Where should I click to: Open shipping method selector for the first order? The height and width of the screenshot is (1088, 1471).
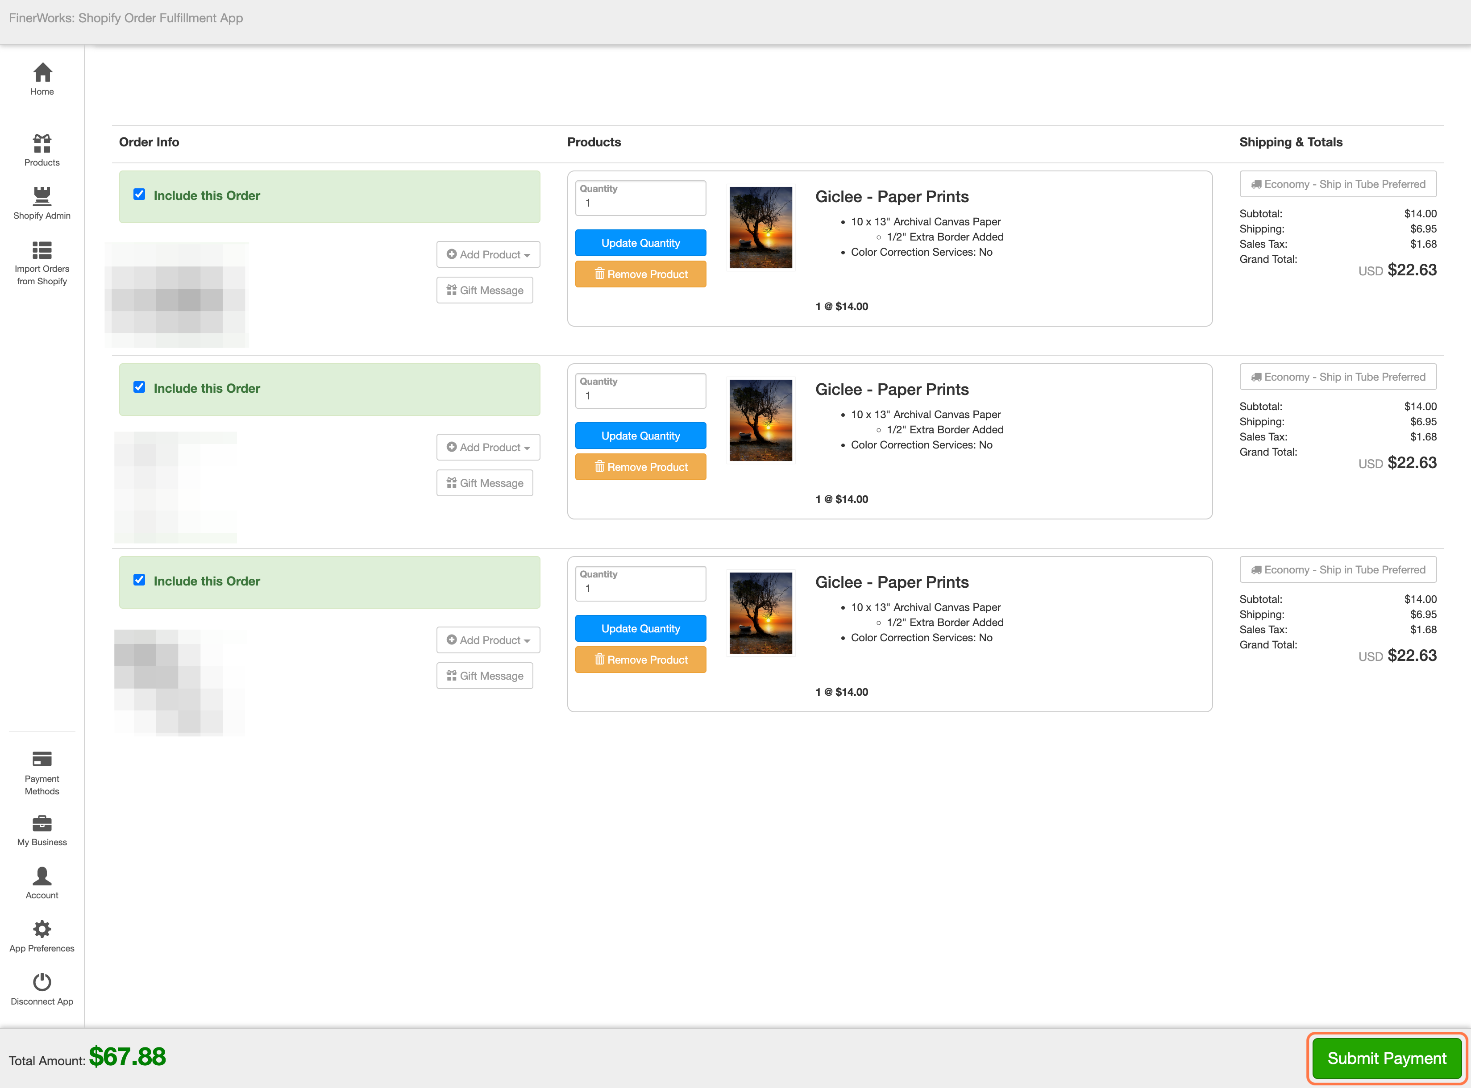[1338, 184]
